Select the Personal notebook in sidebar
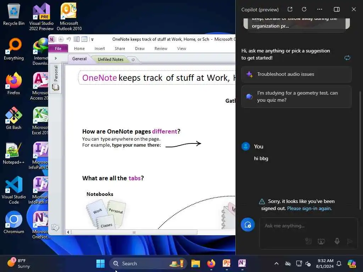The image size is (363, 272). [x=56, y=78]
